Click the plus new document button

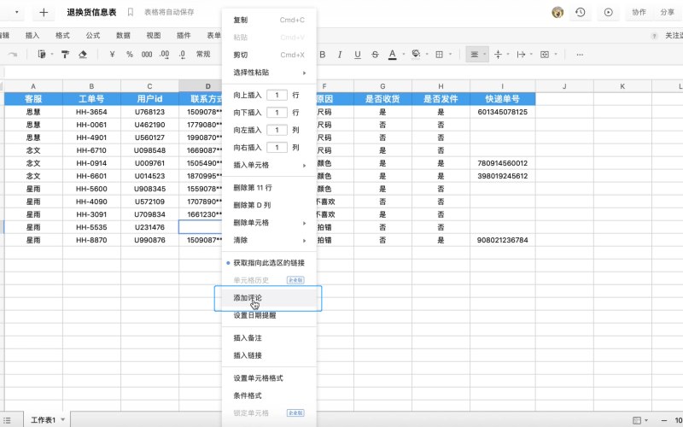(44, 12)
